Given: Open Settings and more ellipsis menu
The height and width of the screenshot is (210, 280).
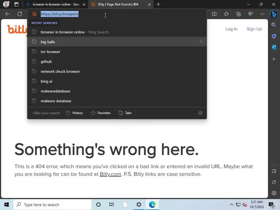Looking at the screenshot, I should click(262, 14).
